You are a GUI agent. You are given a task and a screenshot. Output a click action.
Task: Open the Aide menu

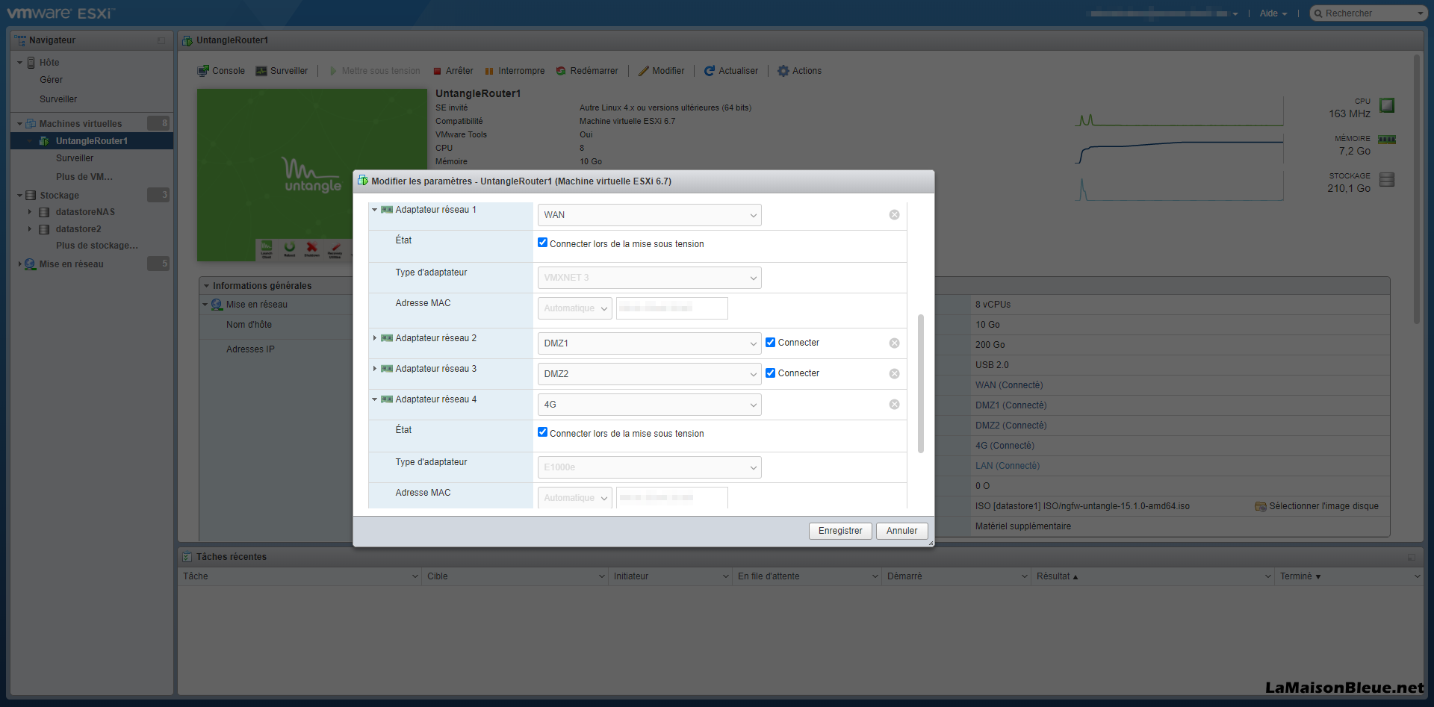tap(1273, 13)
